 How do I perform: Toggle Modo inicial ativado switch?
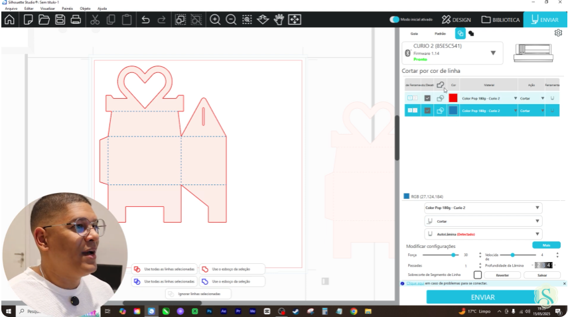(x=394, y=19)
